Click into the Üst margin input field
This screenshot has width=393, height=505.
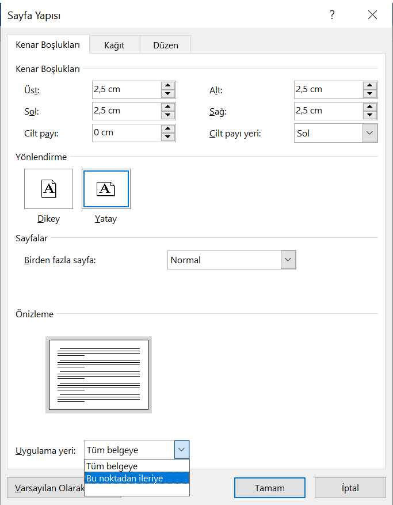click(x=125, y=89)
